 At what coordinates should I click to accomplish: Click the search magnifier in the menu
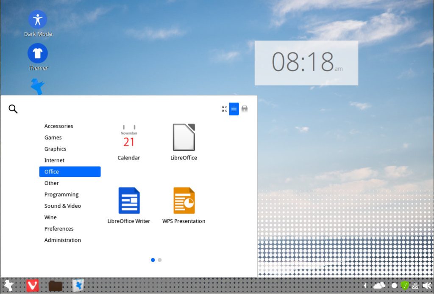(13, 109)
